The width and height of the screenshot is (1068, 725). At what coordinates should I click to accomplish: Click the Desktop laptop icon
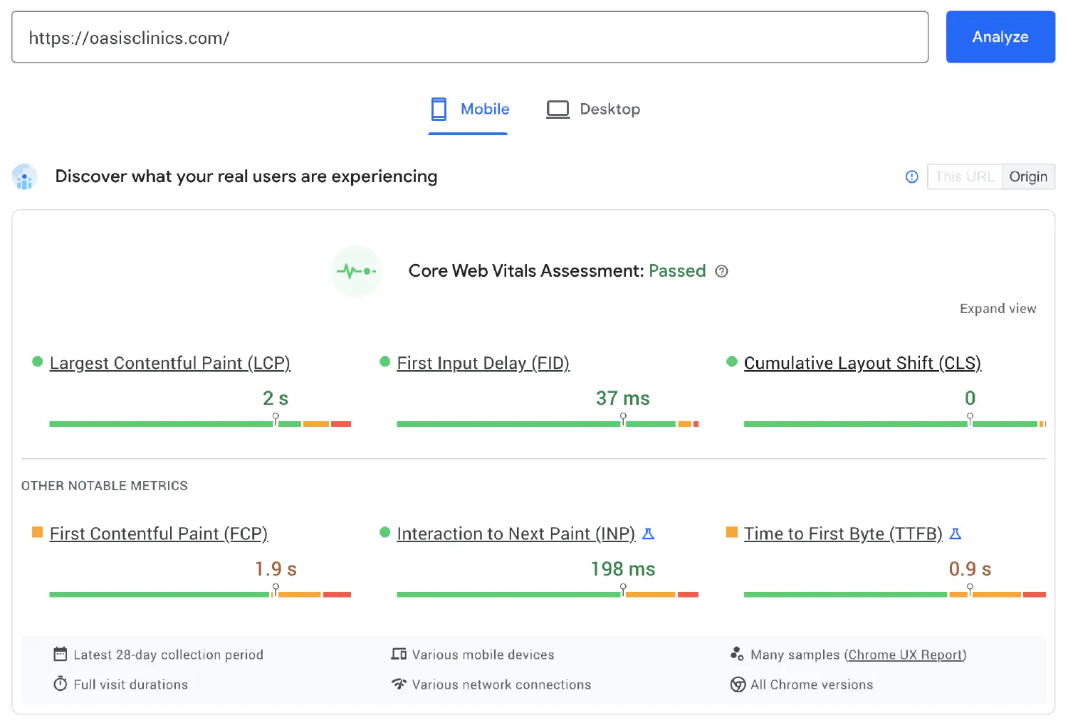[x=557, y=108]
